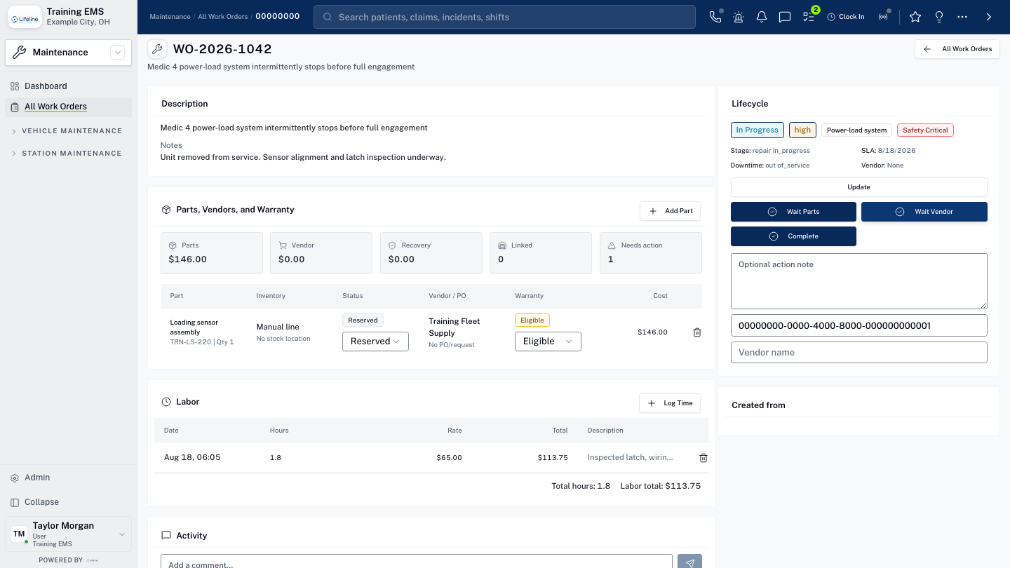
Task: Click the Created from panel heading
Action: (758, 405)
